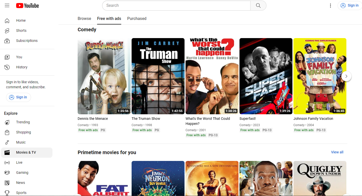Click the Subscriptions icon in sidebar
Screen dimensions: 362x196
click(7, 41)
